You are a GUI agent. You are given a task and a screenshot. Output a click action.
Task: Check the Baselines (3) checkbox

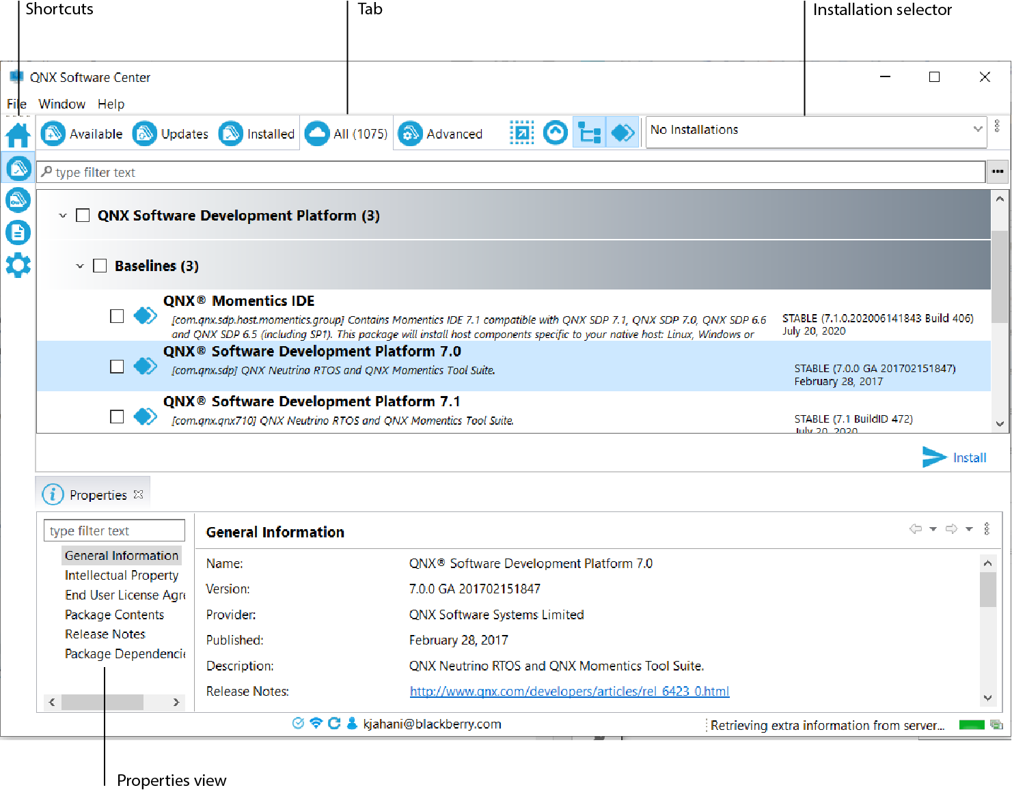point(100,266)
